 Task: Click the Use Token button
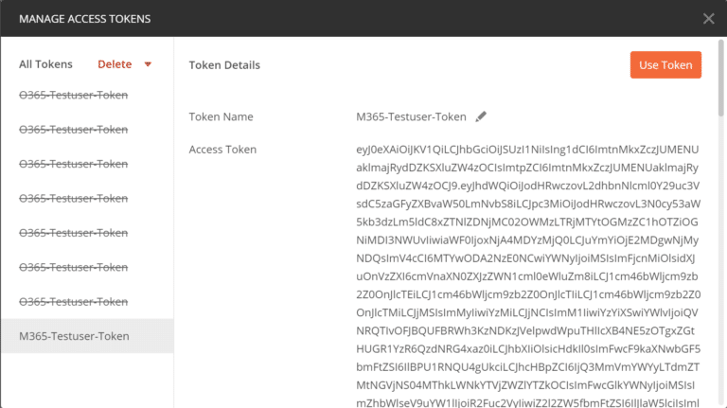pos(665,65)
